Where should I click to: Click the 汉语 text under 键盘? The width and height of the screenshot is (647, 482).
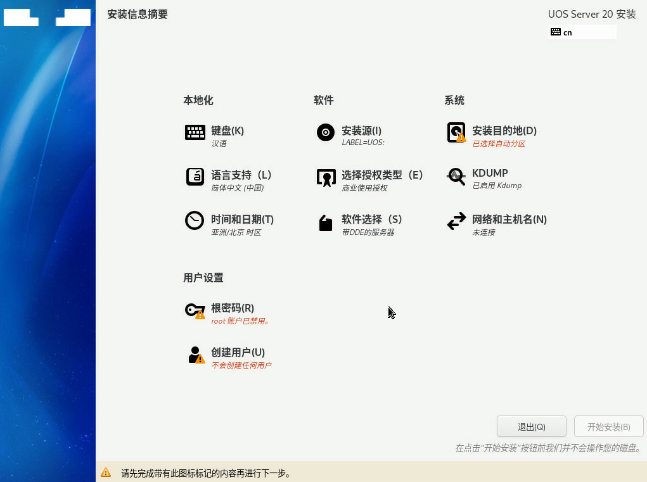(219, 144)
